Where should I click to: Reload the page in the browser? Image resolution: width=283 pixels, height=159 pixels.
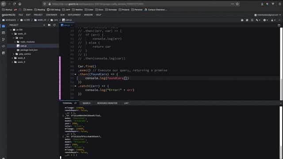(x=15, y=4)
